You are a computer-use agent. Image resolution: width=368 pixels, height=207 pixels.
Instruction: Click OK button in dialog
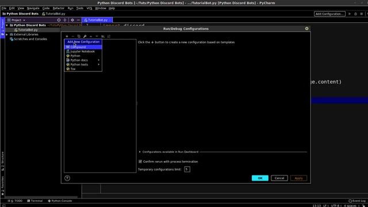tap(260, 178)
